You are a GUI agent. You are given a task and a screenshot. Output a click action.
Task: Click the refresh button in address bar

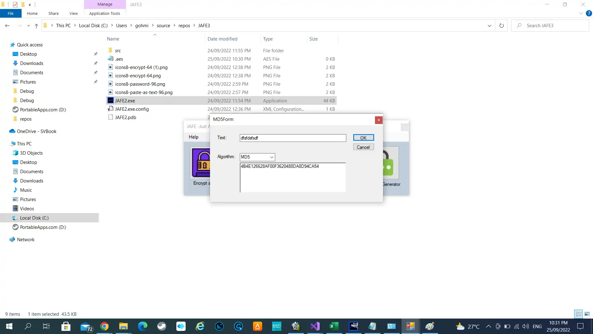[501, 26]
